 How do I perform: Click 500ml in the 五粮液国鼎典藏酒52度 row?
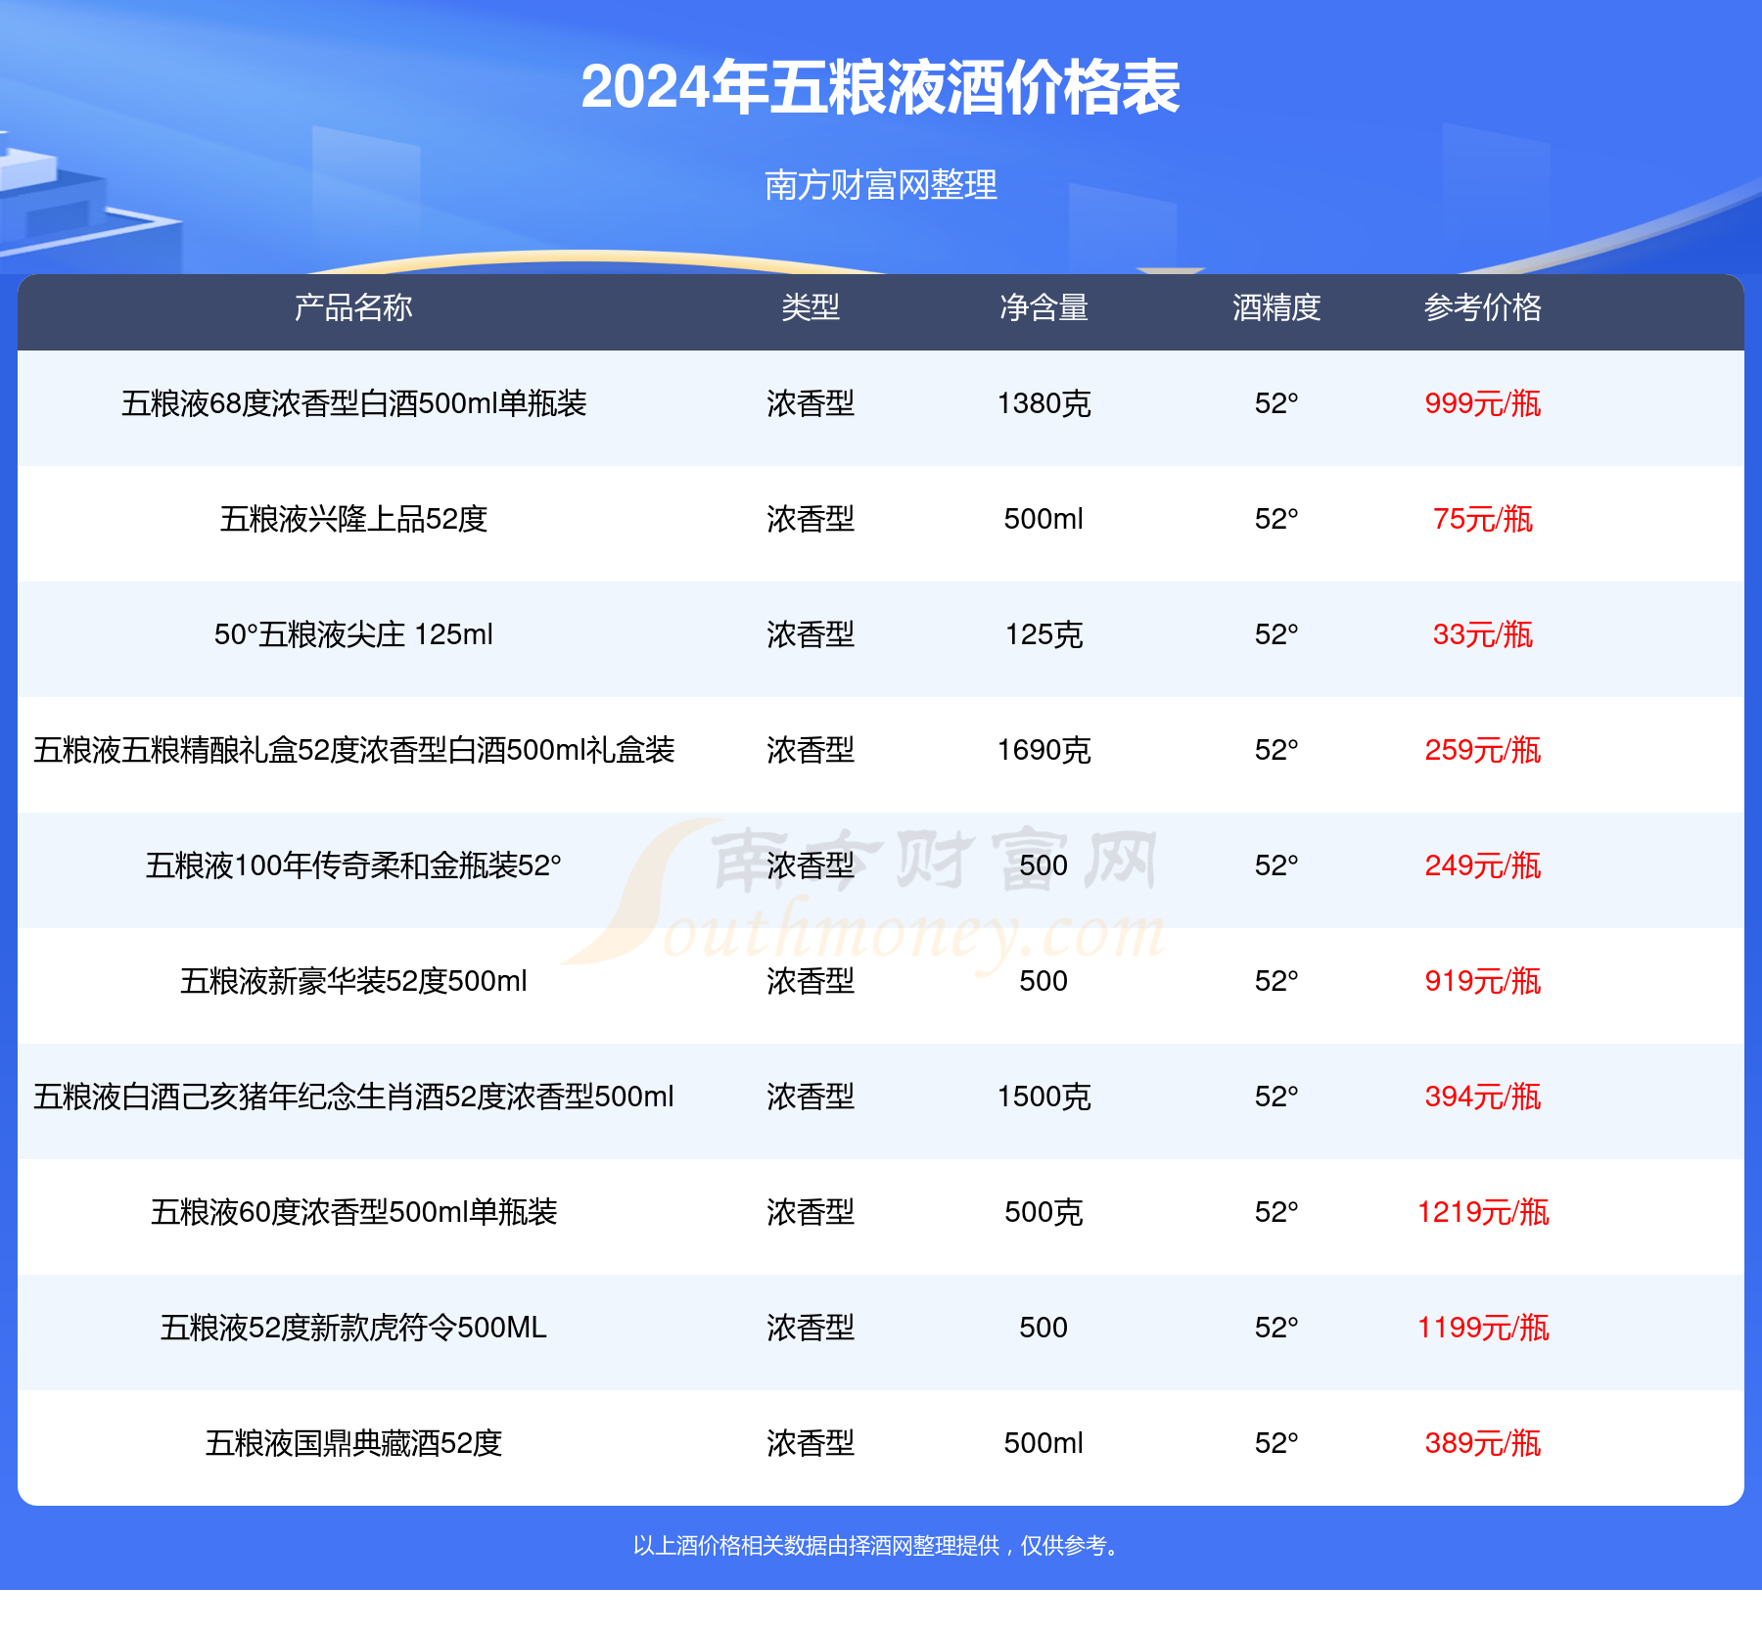point(1043,1443)
